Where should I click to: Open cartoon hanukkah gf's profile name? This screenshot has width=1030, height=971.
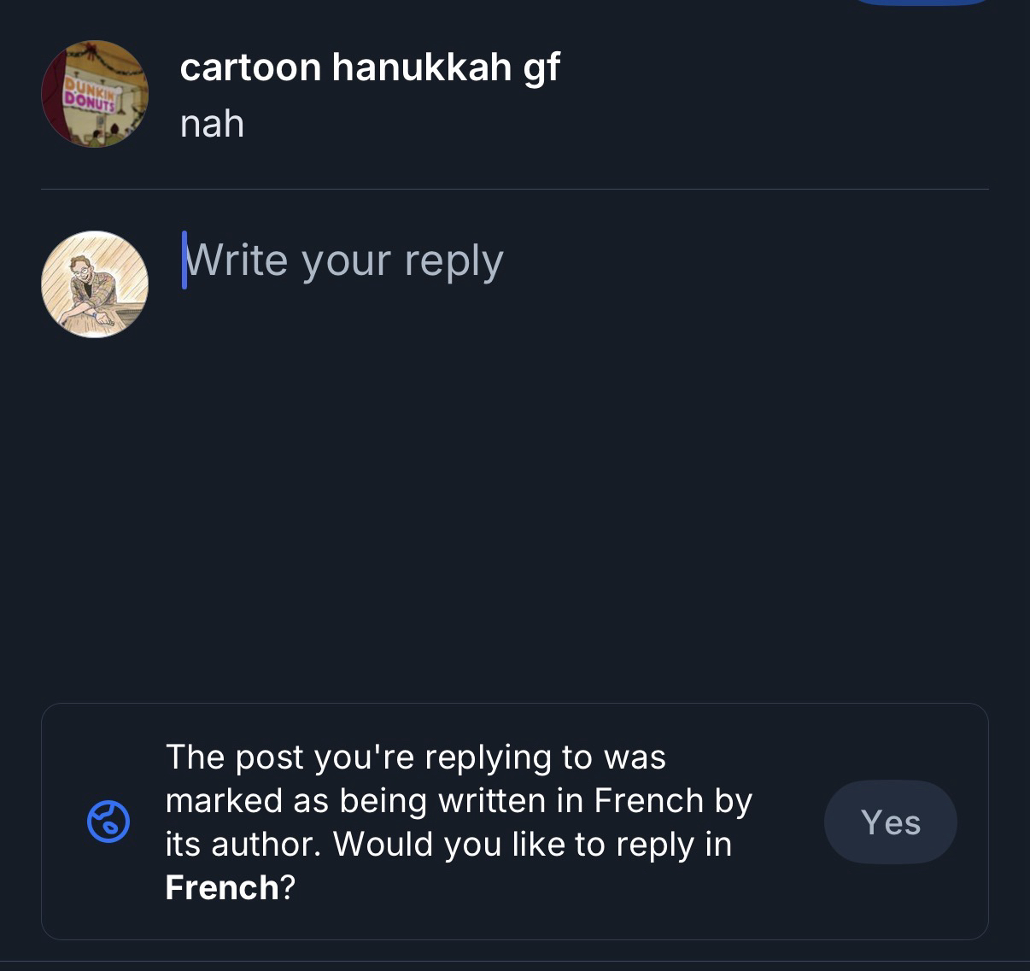tap(369, 67)
